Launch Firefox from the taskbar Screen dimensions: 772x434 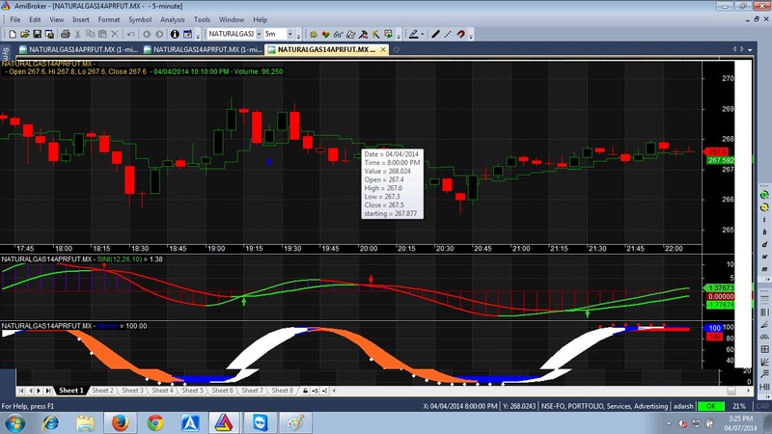[x=120, y=422]
